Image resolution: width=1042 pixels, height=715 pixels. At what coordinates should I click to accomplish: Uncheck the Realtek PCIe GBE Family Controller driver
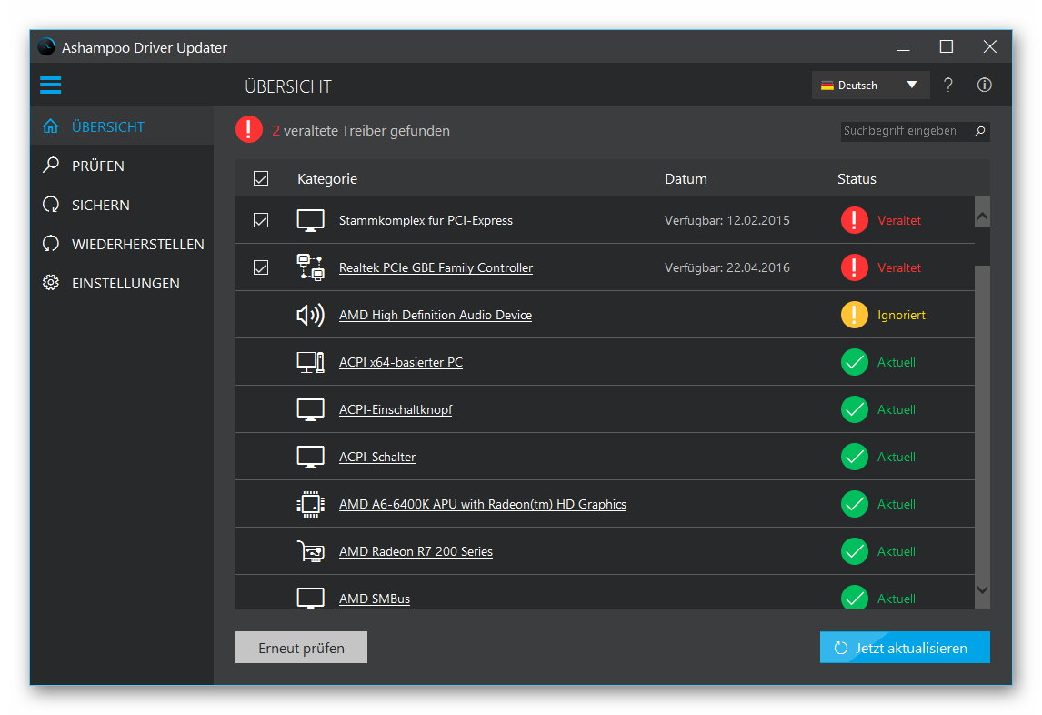coord(261,267)
